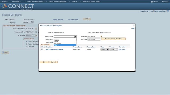Uncheck the Employees without reviews checkbox
Screen dimensions: 170x95
click(42, 49)
